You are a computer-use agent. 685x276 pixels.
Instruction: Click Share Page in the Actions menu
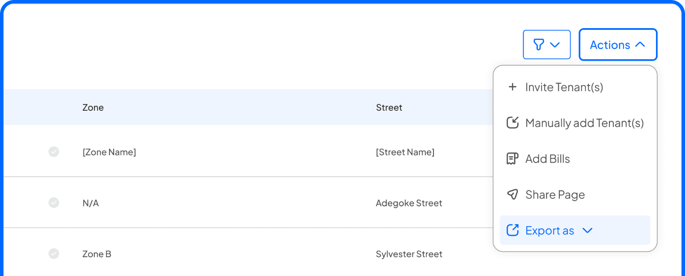tap(555, 195)
